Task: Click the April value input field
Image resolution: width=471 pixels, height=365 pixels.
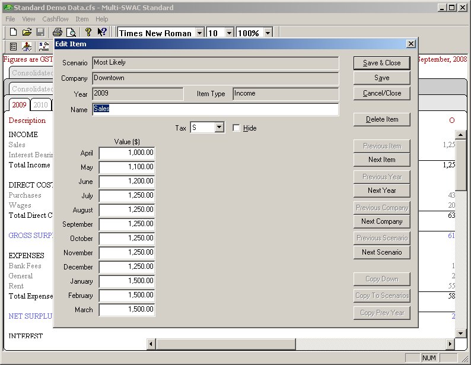Action: click(x=126, y=153)
